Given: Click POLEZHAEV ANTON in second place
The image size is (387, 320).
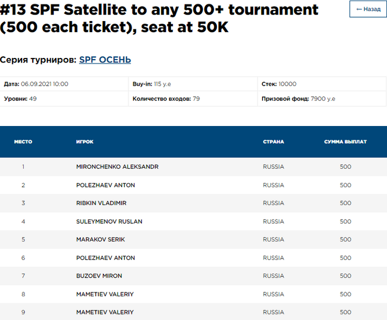Looking at the screenshot, I should (106, 185).
